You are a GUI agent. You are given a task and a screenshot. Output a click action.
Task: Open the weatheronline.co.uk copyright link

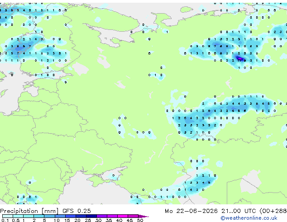coord(249,218)
